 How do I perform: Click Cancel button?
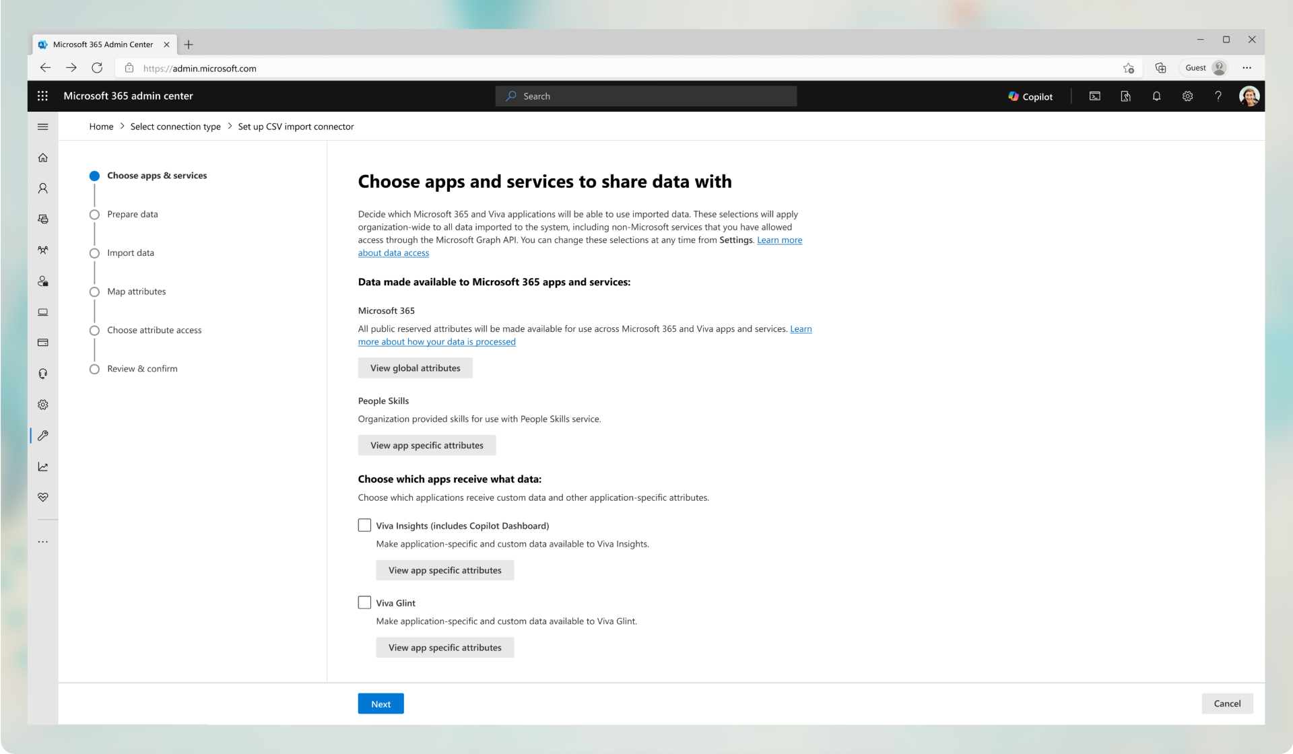pyautogui.click(x=1227, y=704)
